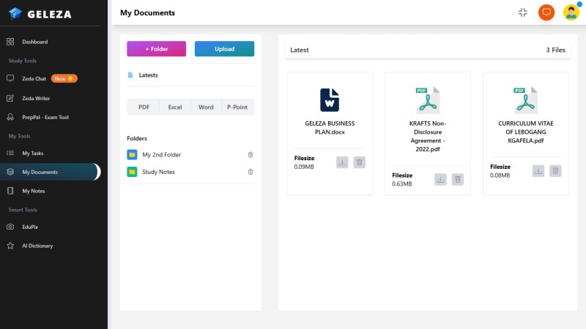Click the Zeda Writer pencil icon

point(10,98)
